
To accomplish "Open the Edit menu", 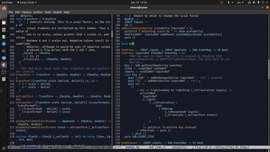I will click(17, 12).
